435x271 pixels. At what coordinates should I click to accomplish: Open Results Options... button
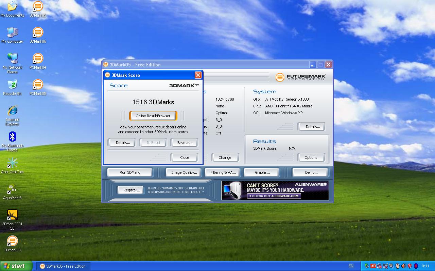(312, 158)
